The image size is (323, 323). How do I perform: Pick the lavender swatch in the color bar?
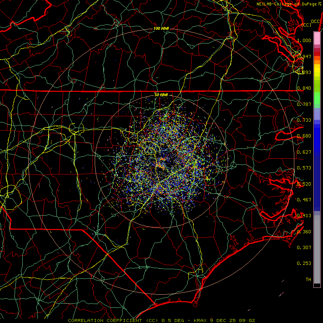(317, 114)
